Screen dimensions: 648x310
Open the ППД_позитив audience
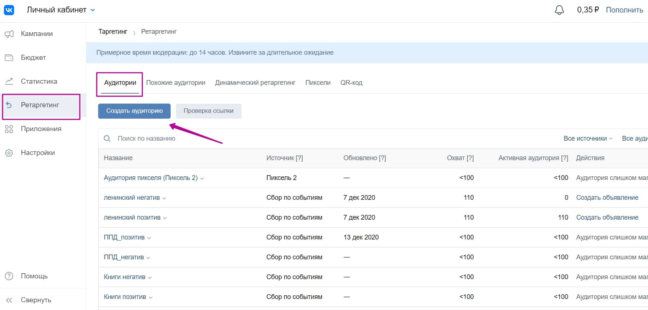point(124,237)
